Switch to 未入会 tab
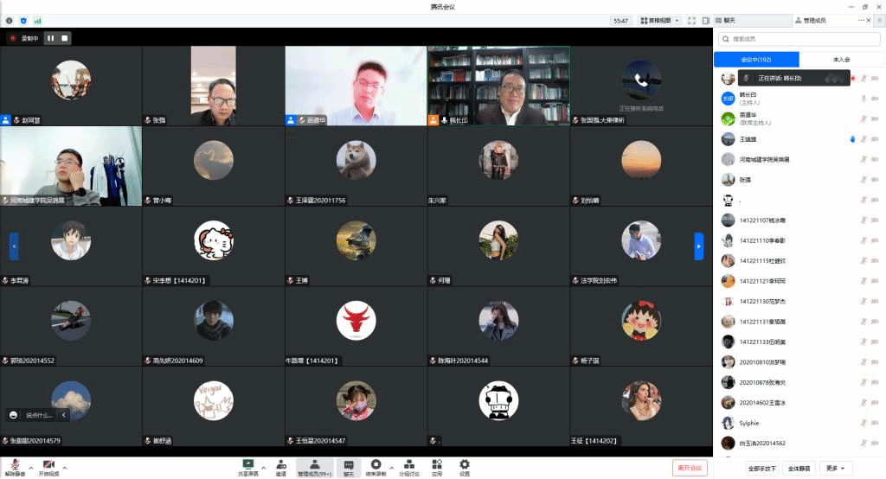The height and width of the screenshot is (479, 886). [x=841, y=60]
